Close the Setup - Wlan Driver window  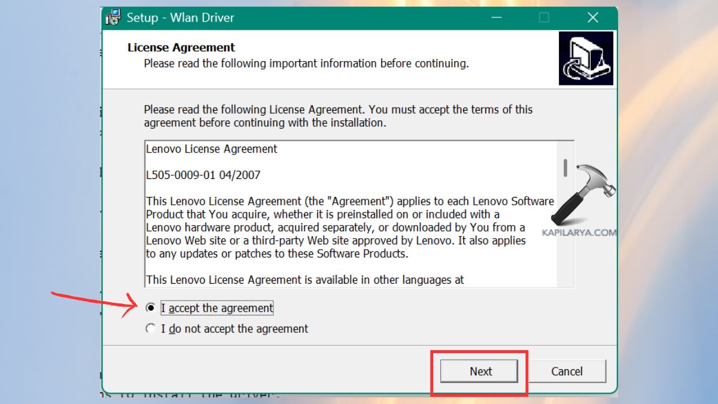[592, 17]
